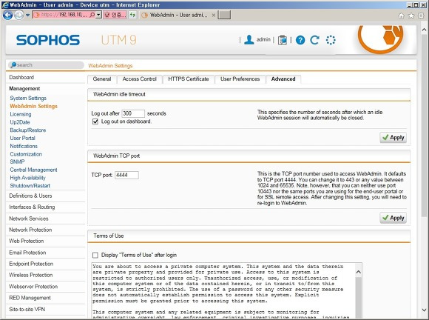The height and width of the screenshot is (320, 429).
Task: Open a new blank browser tab
Action: [x=224, y=15]
